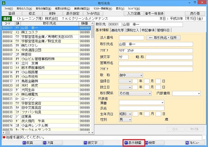Viewport: 208px width, 147px height.
Task: Select row 000002 ㈱エコスク
Action: [x=46, y=32]
